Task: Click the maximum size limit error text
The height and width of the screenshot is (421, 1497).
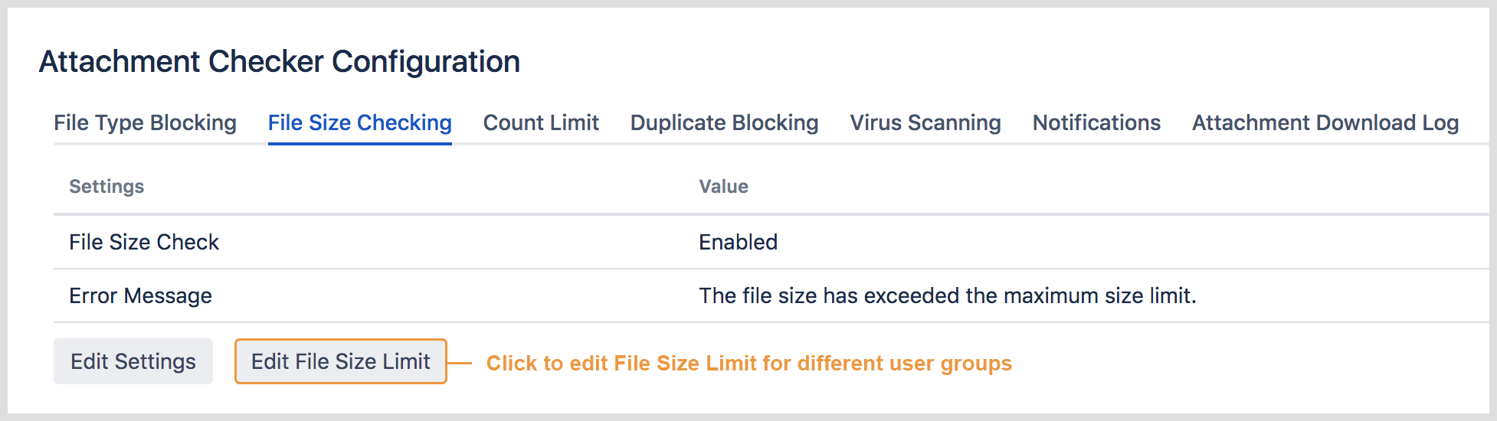Action: 947,295
